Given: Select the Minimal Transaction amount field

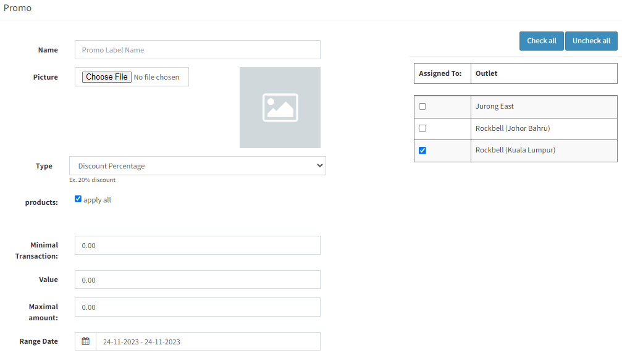Looking at the screenshot, I should click(x=198, y=246).
